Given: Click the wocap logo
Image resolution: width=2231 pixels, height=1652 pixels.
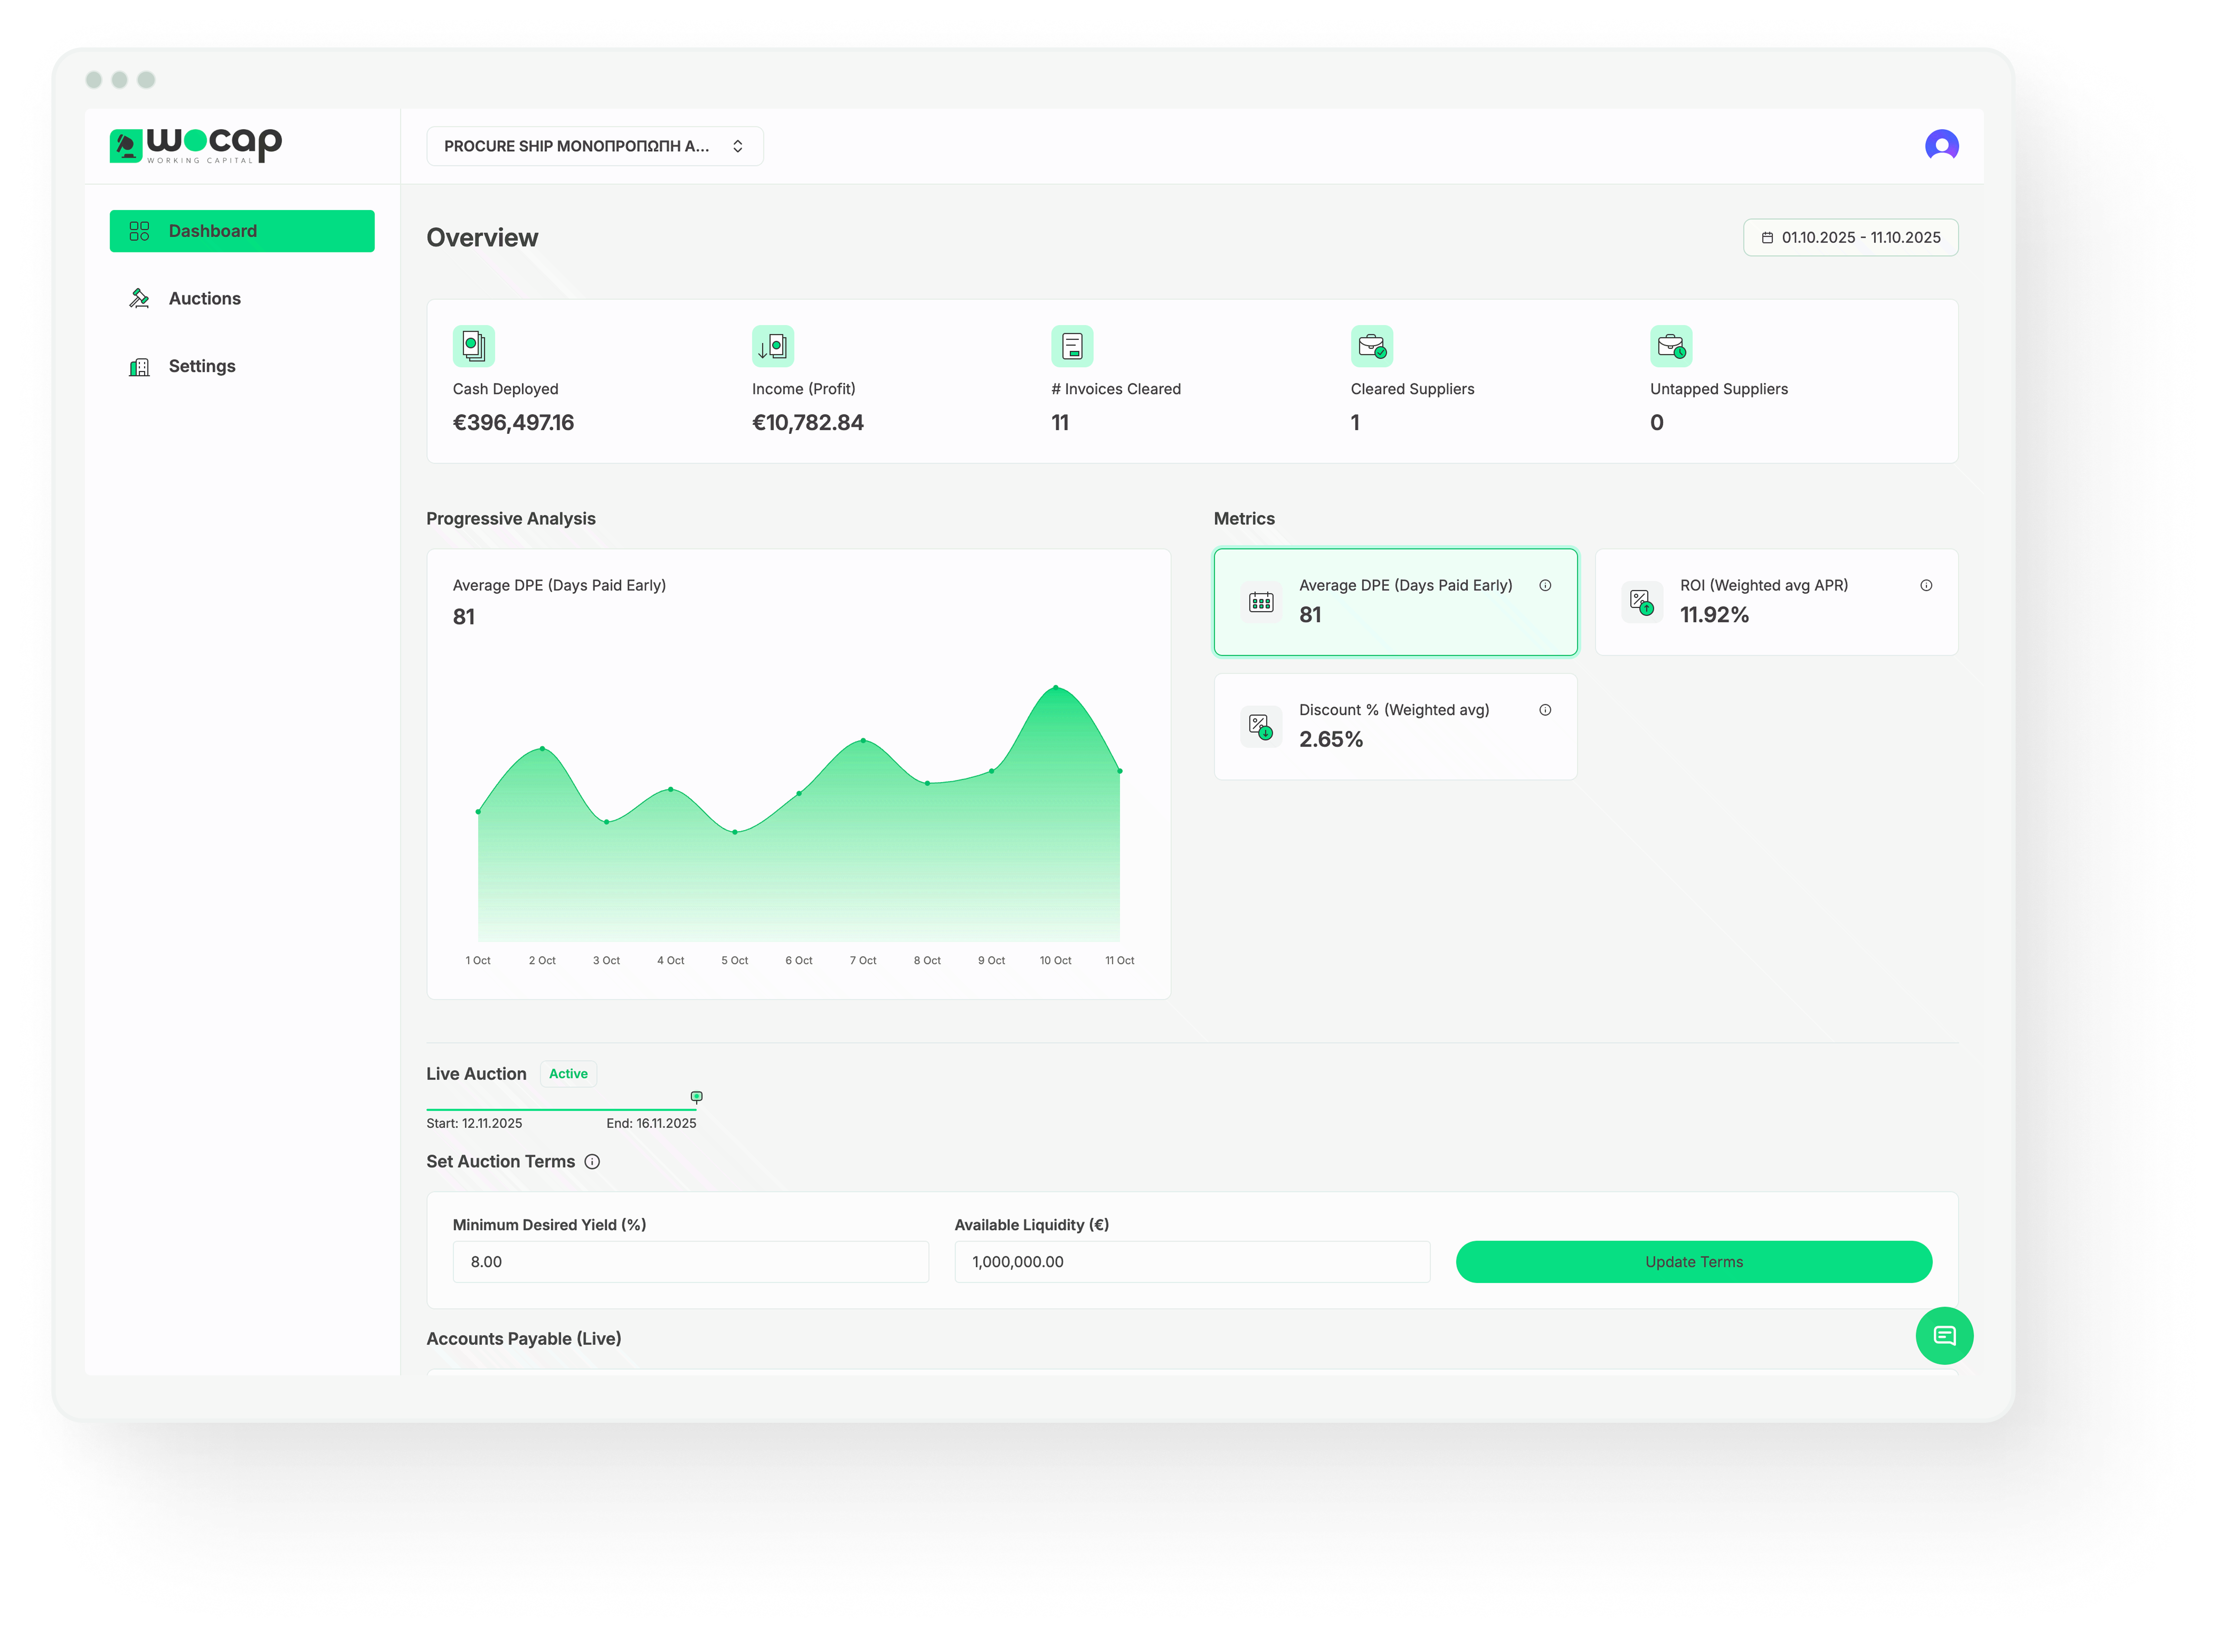Looking at the screenshot, I should click(x=196, y=146).
